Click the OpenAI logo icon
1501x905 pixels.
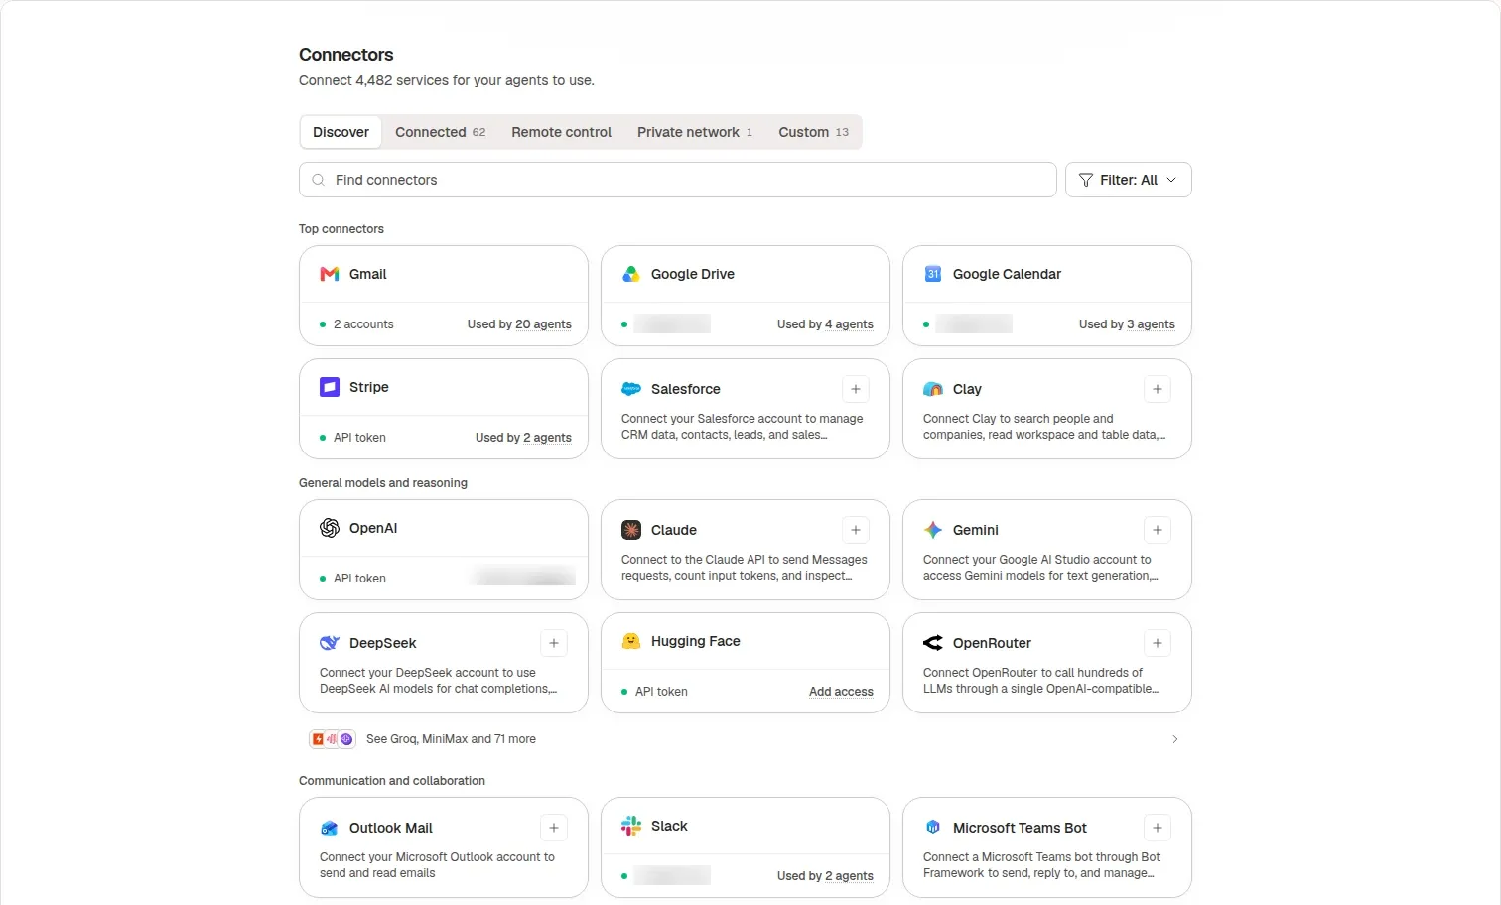coord(330,528)
